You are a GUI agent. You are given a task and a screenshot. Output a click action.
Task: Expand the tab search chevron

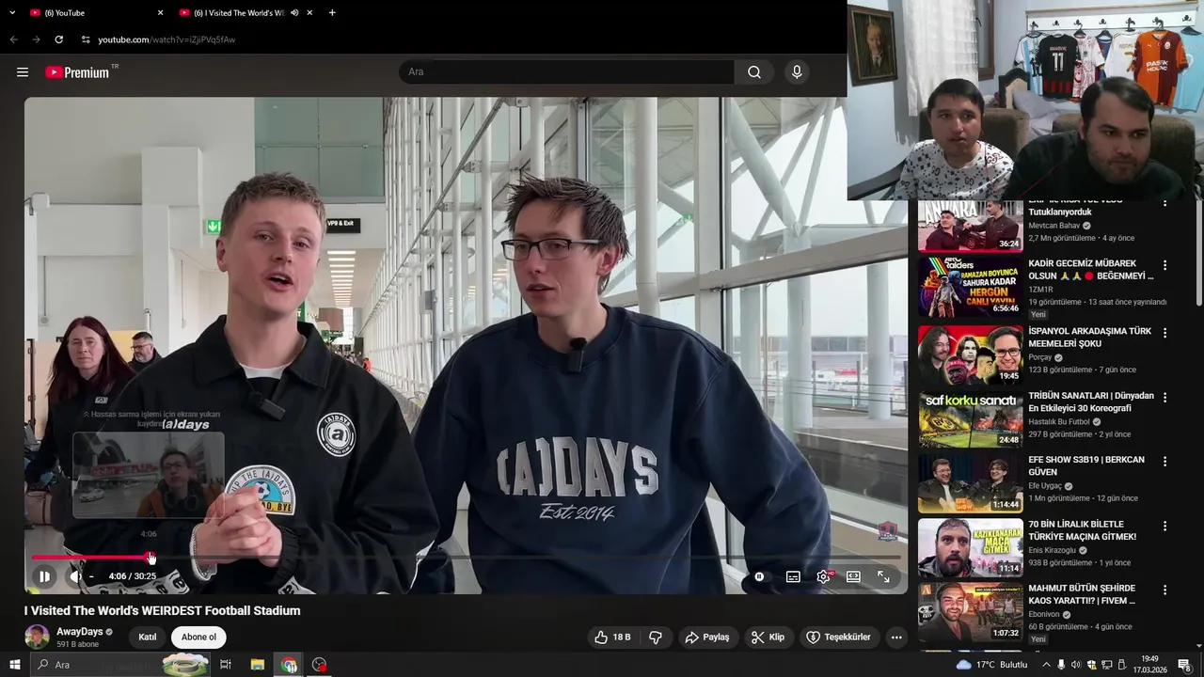tap(12, 13)
